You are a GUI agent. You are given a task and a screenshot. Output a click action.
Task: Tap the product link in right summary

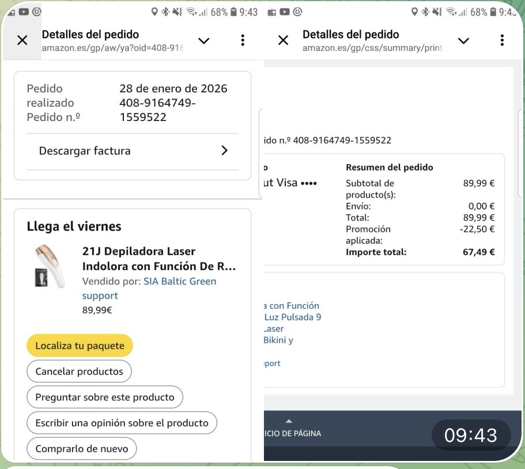(291, 323)
